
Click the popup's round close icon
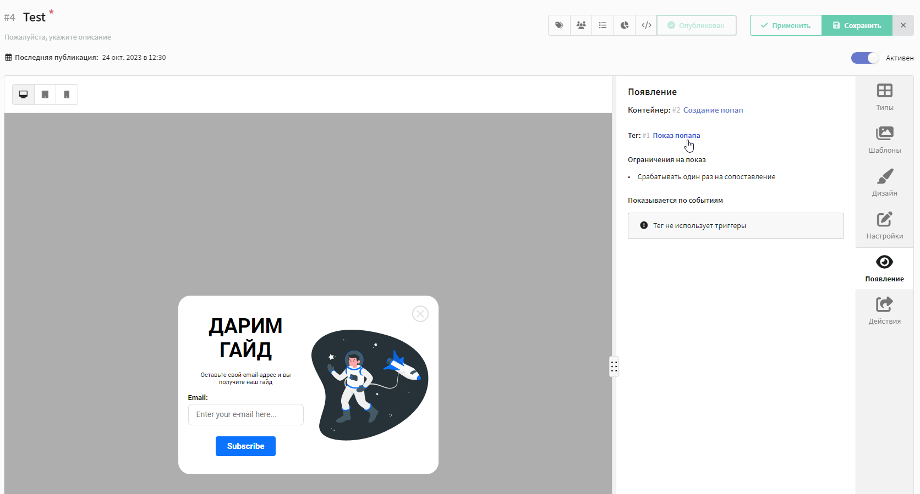tap(420, 314)
